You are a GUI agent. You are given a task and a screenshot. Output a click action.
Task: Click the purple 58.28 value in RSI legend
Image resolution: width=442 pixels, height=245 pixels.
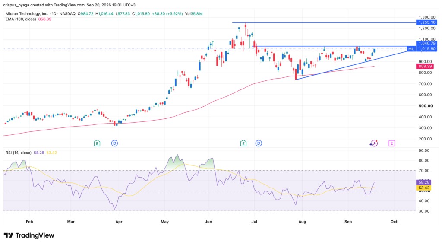[x=39, y=153]
